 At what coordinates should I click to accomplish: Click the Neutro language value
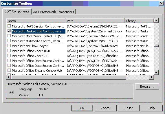43,89
